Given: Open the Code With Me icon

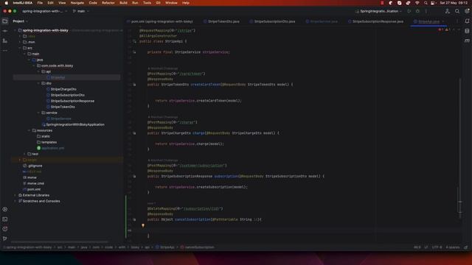Looking at the screenshot, I should click(448, 11).
